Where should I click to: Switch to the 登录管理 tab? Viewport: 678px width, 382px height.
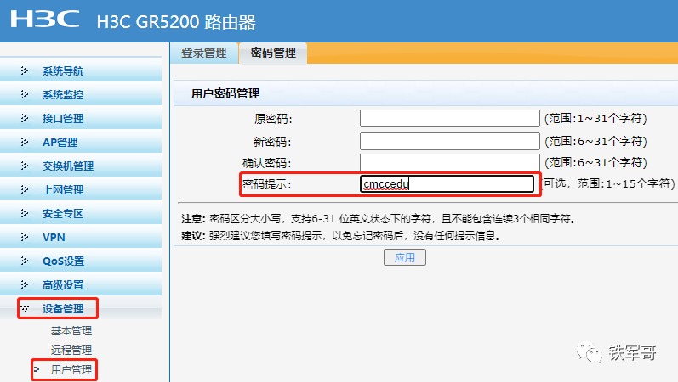(203, 53)
